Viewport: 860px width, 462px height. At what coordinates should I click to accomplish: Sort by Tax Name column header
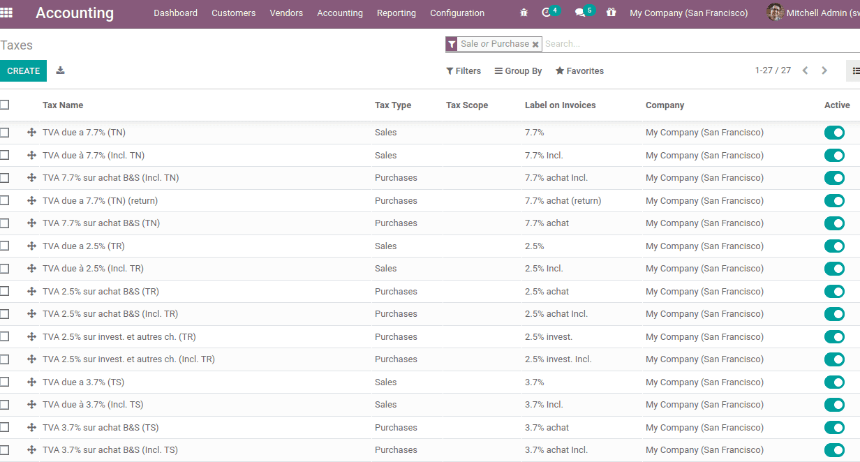[x=63, y=105]
